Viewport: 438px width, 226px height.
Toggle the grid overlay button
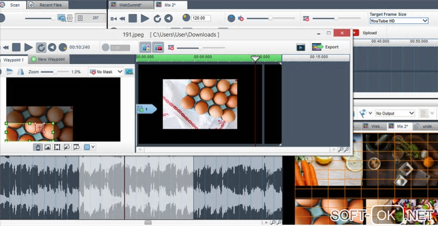pos(87,147)
